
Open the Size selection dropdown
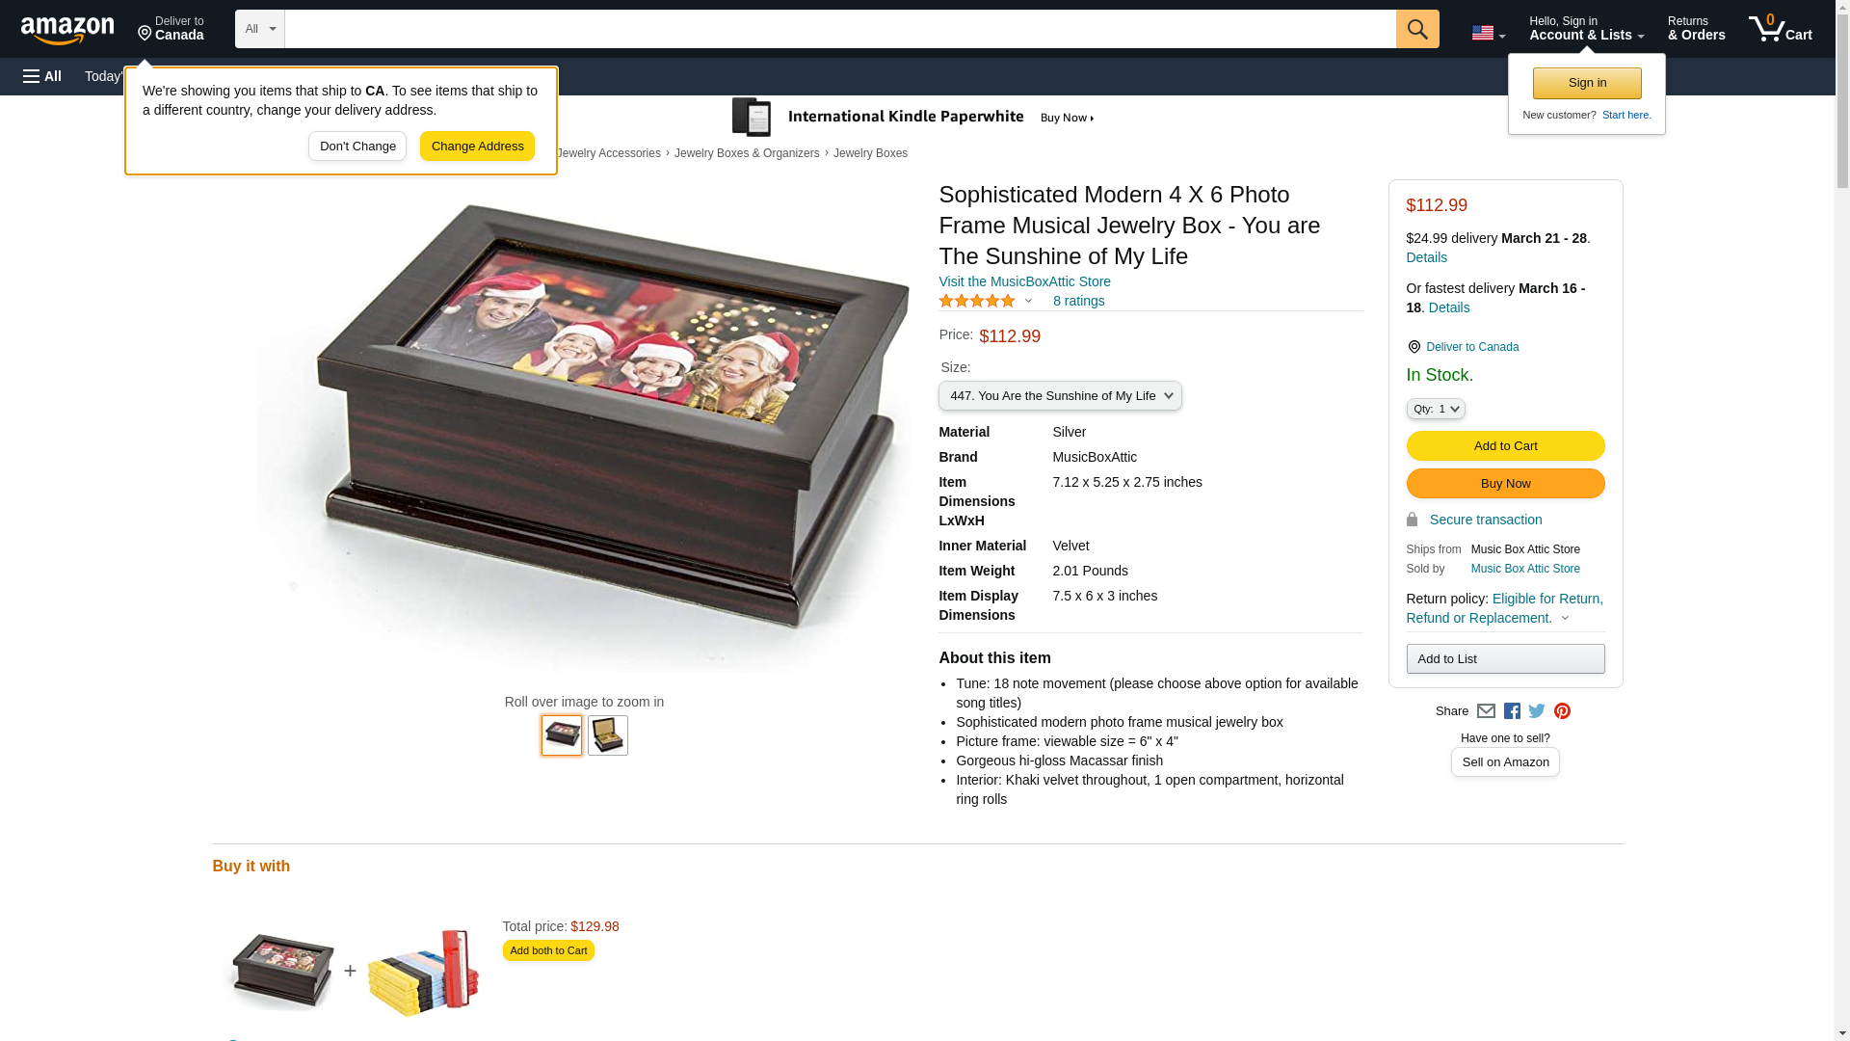pos(1060,396)
